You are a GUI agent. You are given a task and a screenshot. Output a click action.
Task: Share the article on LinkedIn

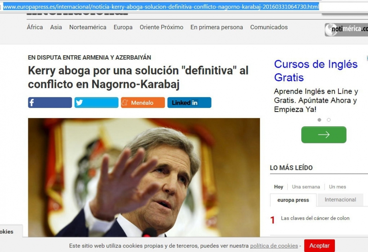click(190, 102)
